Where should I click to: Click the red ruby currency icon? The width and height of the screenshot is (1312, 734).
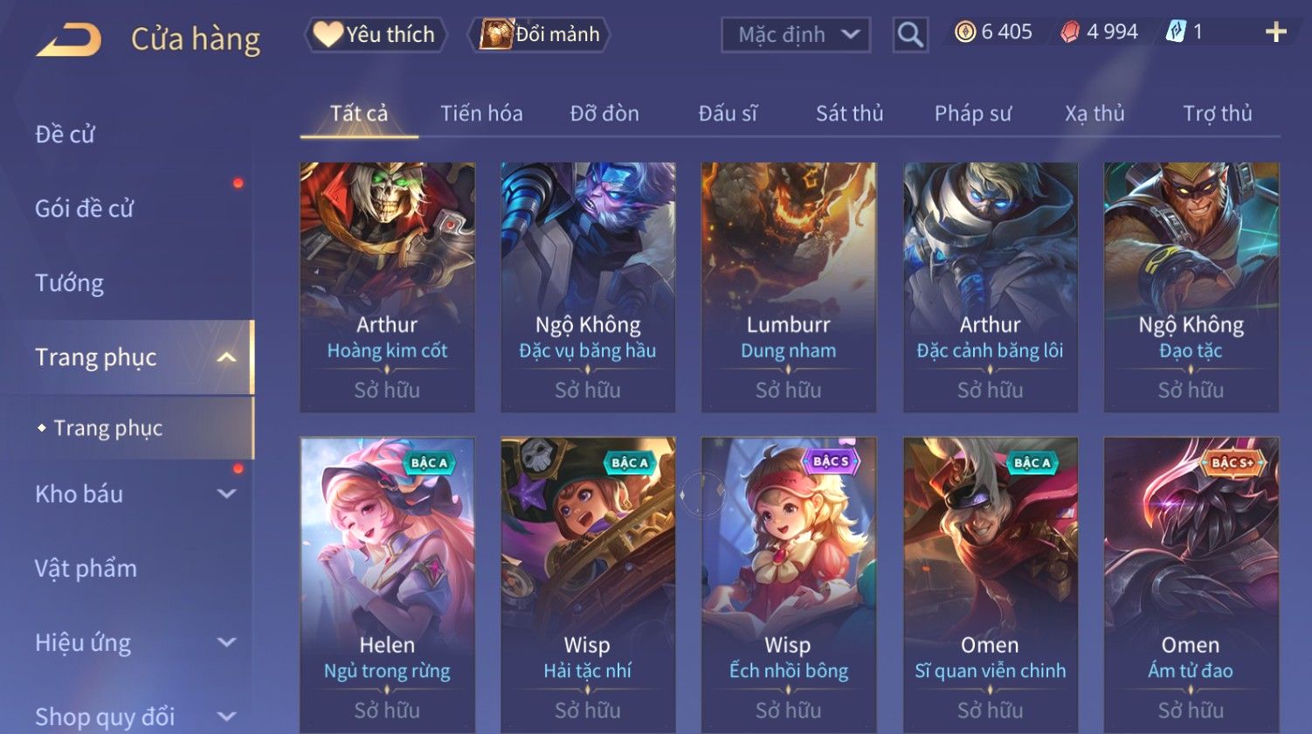pyautogui.click(x=1069, y=32)
